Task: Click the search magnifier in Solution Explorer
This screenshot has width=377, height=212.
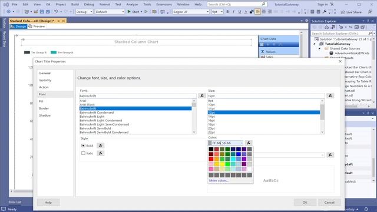Action: (370, 34)
